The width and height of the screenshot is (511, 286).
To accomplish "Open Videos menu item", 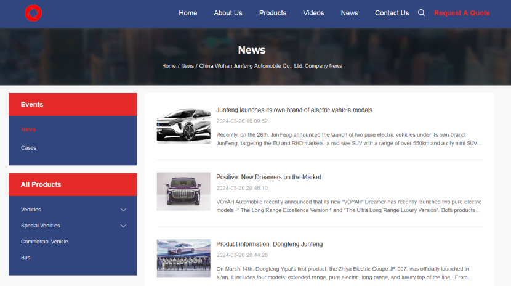I will (x=313, y=13).
